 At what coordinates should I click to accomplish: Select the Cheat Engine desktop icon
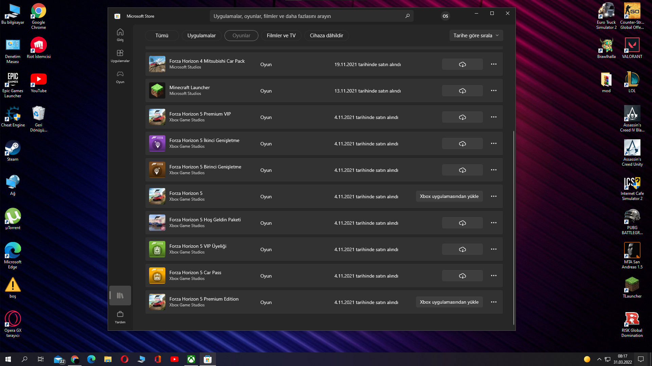[13, 117]
